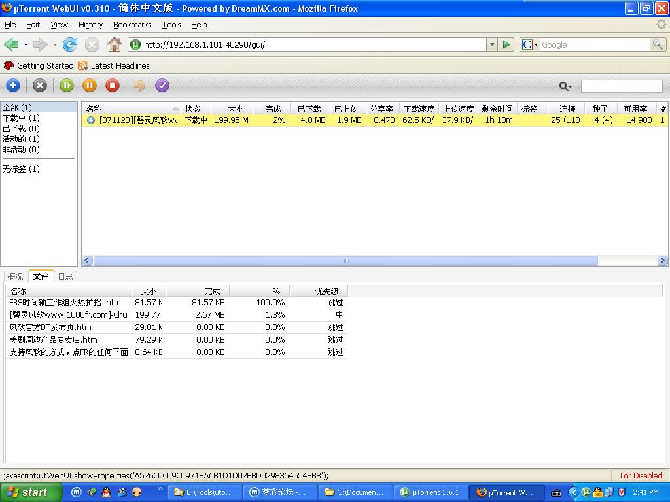The width and height of the screenshot is (670, 502).
Task: Start the torrent with the green play icon
Action: click(67, 86)
